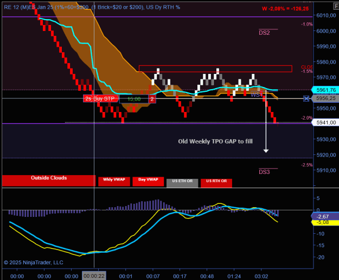Click the 5920,00 price axis label
Image resolution: width=339 pixels, height=280 pixels.
tap(326, 155)
